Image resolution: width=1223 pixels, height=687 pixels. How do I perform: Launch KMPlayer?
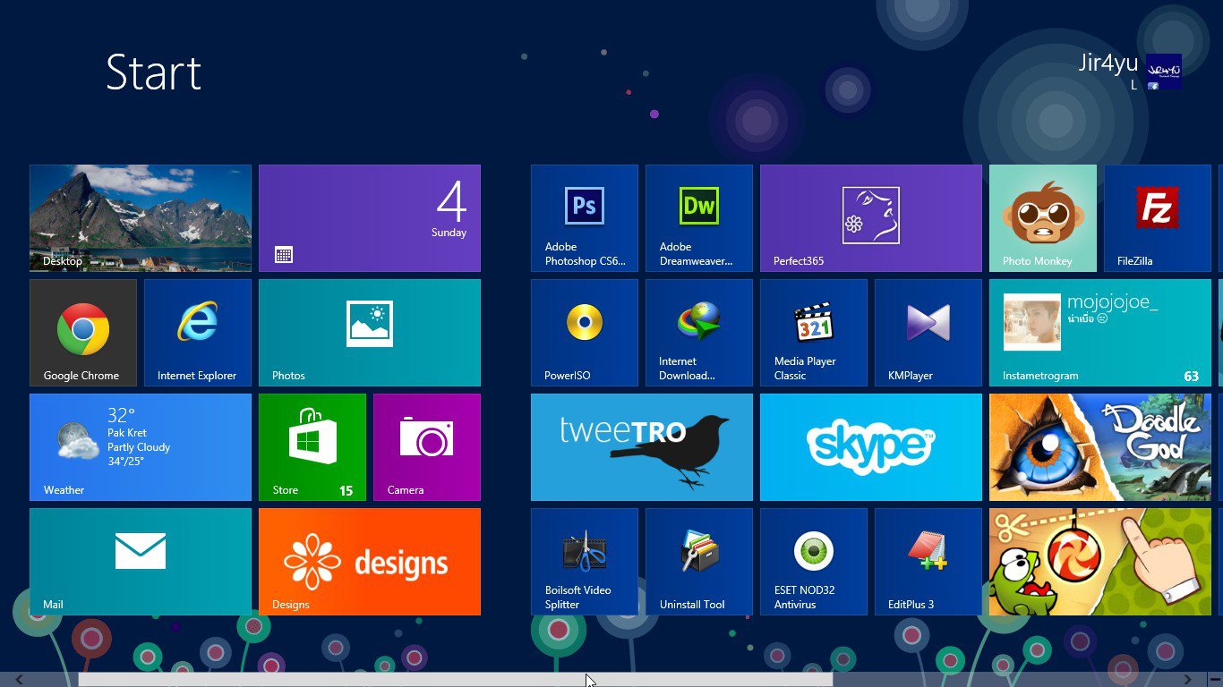928,333
